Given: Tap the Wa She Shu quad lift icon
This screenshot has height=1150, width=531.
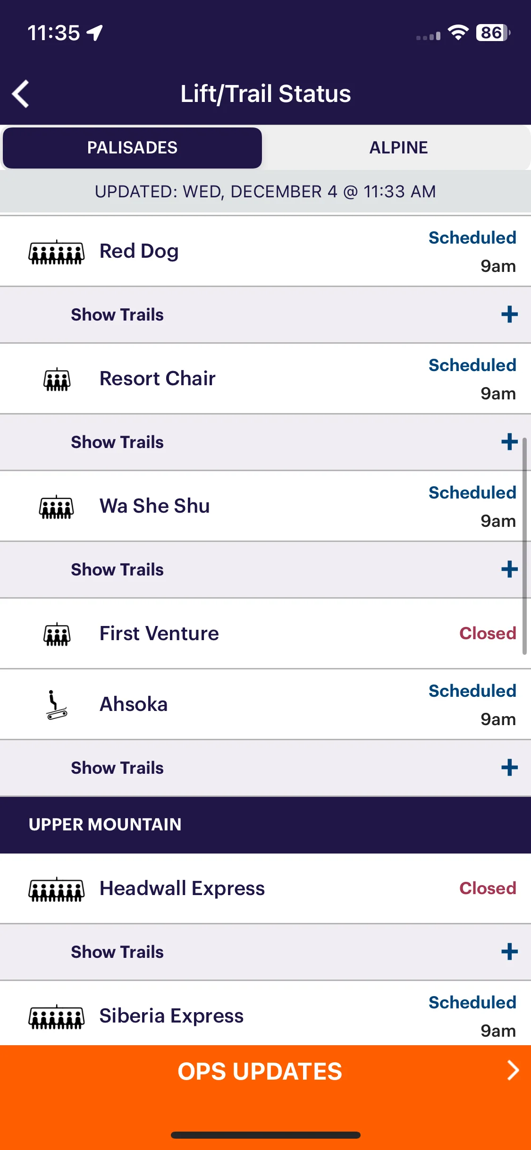Looking at the screenshot, I should pyautogui.click(x=57, y=507).
